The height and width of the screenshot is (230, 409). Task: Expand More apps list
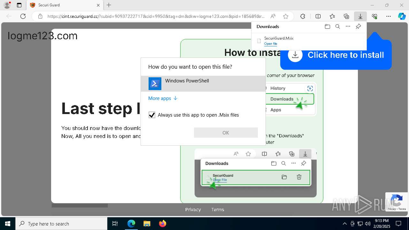point(163,98)
